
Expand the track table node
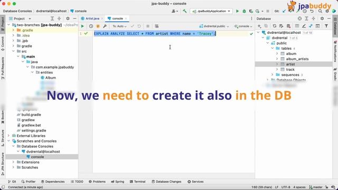tap(277, 69)
